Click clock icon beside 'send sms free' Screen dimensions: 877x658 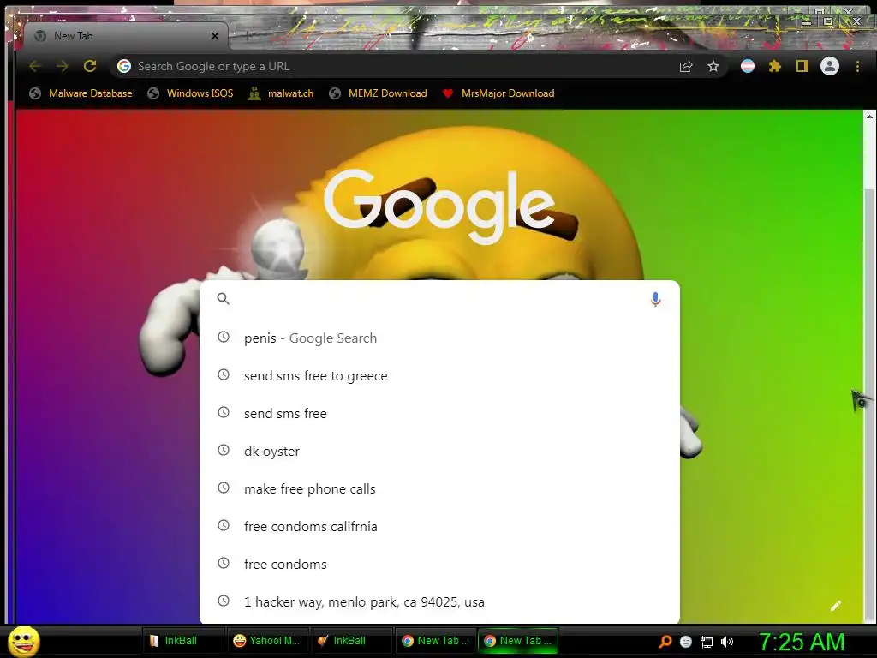click(x=224, y=412)
